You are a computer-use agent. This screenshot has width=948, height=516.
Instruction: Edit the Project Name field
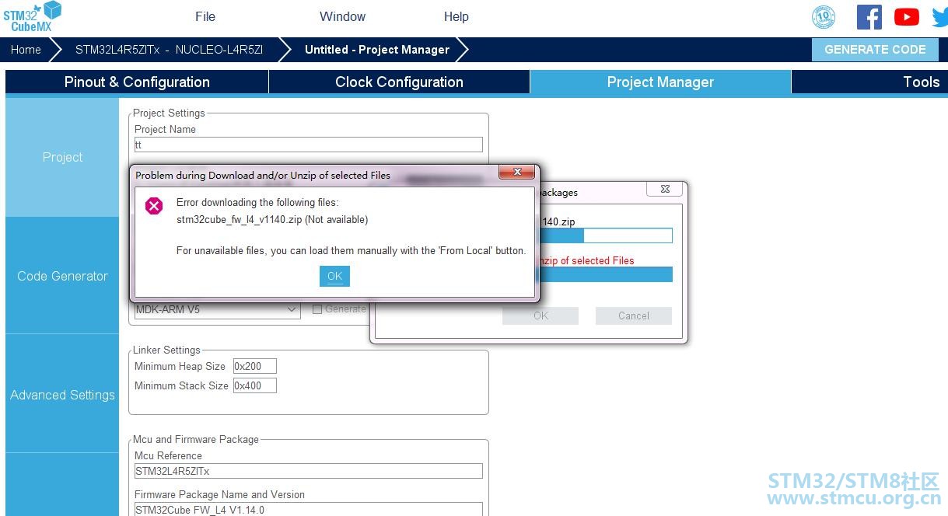pyautogui.click(x=308, y=145)
